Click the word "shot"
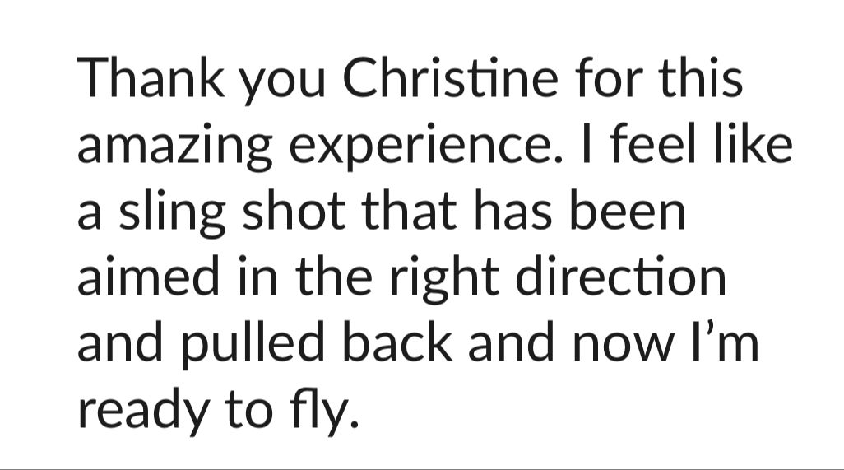This screenshot has width=844, height=470. click(x=294, y=209)
